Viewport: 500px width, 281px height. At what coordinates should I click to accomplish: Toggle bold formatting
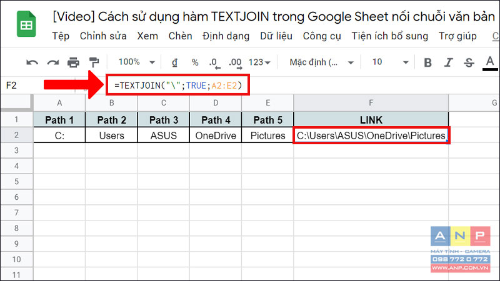(x=427, y=62)
